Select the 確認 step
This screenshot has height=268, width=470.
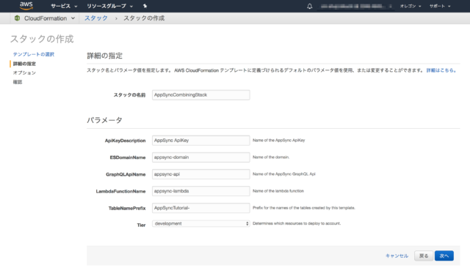coord(18,82)
